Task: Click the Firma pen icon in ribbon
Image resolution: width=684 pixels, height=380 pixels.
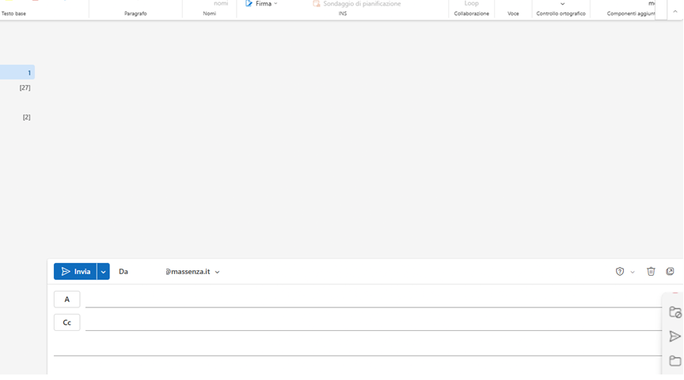Action: [x=249, y=3]
